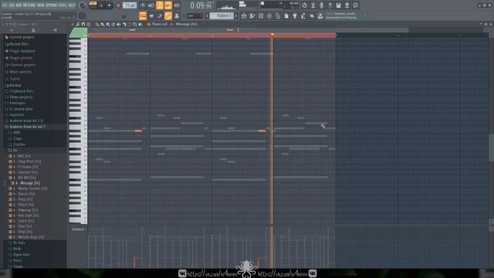Screen dimensions: 494x278
Task: Open the piano roll shortcut icon
Action: click(252, 15)
